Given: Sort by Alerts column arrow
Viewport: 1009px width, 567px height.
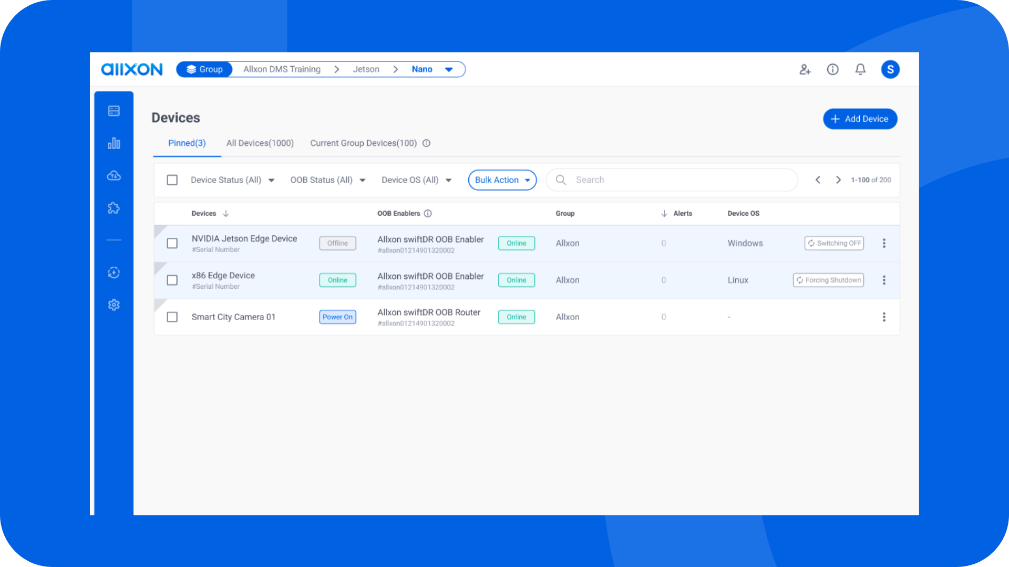Looking at the screenshot, I should (664, 214).
